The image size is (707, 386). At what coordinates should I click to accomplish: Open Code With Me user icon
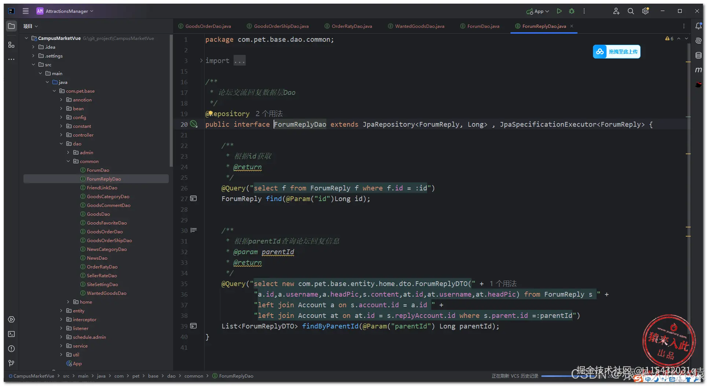point(616,11)
